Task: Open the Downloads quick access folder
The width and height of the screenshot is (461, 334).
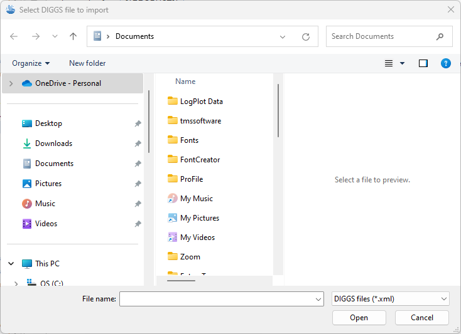Action: [x=53, y=144]
